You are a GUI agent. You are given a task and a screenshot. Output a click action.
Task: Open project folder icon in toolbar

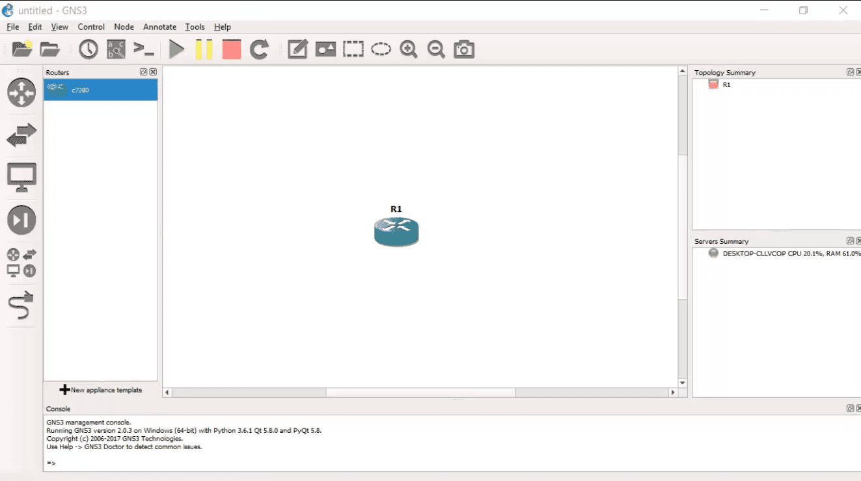(x=50, y=49)
